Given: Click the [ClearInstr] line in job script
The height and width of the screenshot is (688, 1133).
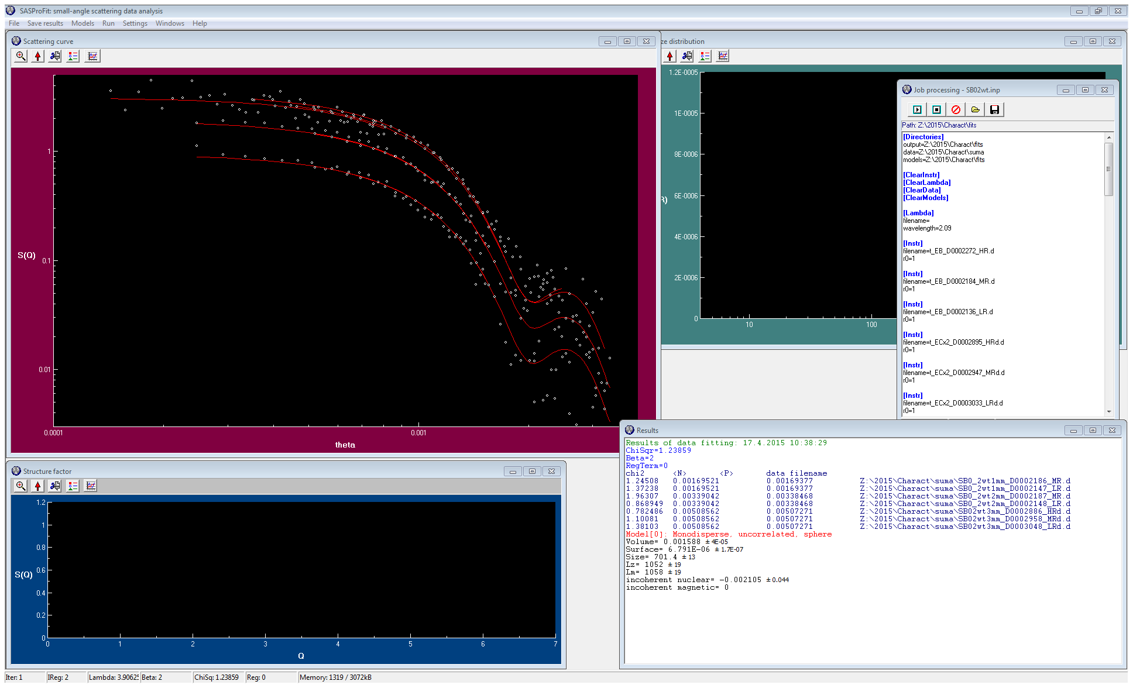Looking at the screenshot, I should pos(921,175).
